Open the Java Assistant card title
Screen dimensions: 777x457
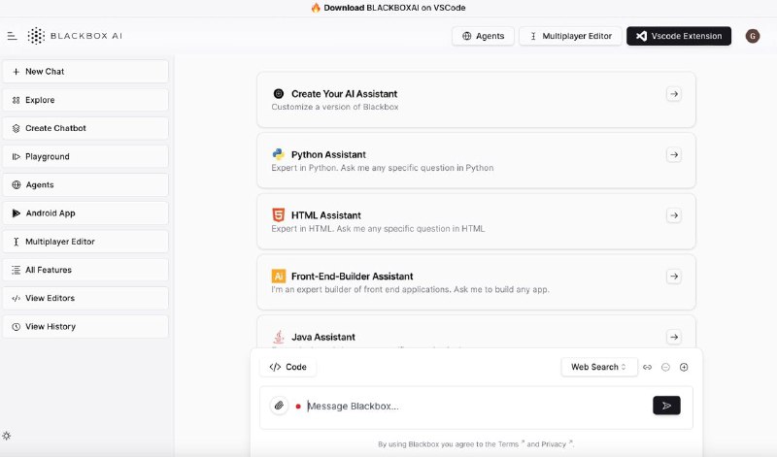(323, 338)
